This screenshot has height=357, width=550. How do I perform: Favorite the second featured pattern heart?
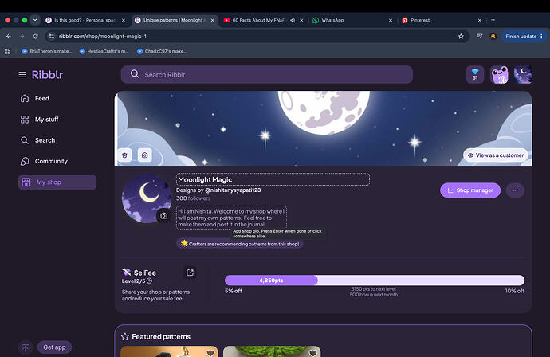(313, 353)
